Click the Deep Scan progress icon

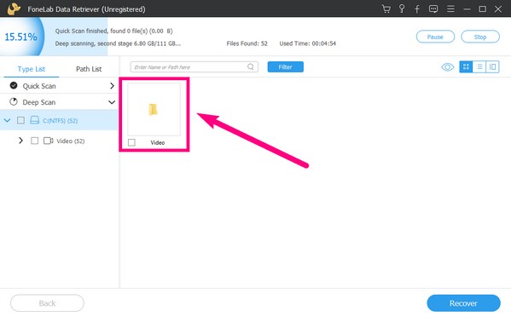[14, 101]
